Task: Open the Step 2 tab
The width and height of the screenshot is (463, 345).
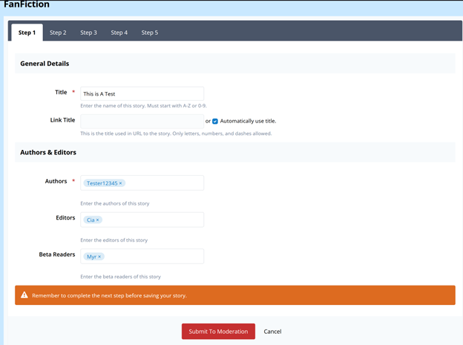Action: pyautogui.click(x=58, y=33)
